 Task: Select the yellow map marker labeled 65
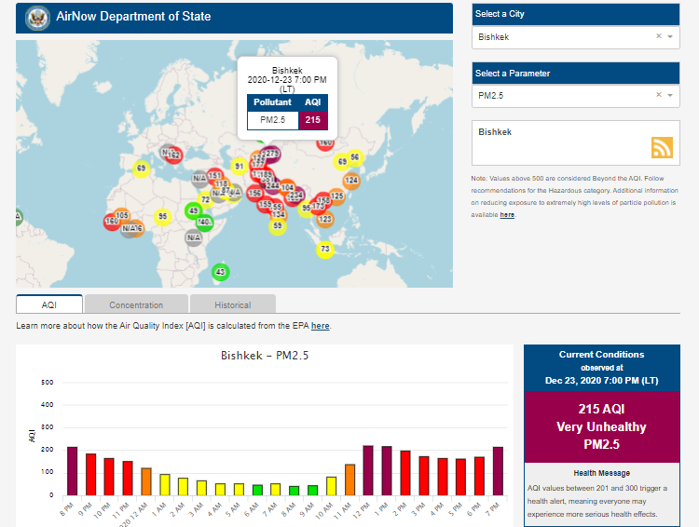(142, 169)
